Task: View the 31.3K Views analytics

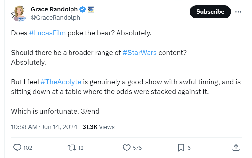Action: point(98,127)
